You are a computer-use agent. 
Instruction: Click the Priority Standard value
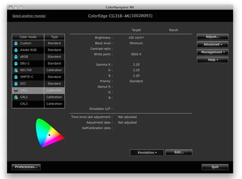136,81
